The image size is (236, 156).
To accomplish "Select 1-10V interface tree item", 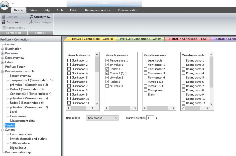I will 20,143.
